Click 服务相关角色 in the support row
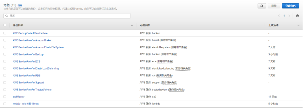305x109 pixels. 169,83
